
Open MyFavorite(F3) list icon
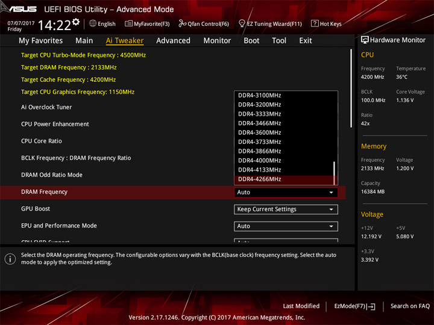pyautogui.click(x=128, y=23)
